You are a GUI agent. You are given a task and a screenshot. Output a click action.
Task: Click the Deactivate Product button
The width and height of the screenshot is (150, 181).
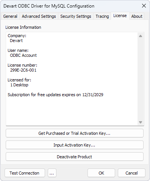click(75, 157)
